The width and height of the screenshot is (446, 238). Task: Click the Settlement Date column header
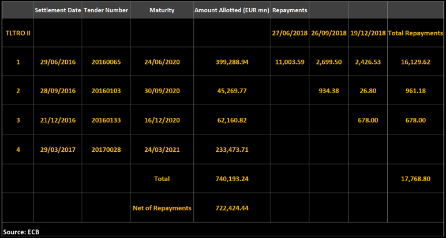click(x=58, y=10)
